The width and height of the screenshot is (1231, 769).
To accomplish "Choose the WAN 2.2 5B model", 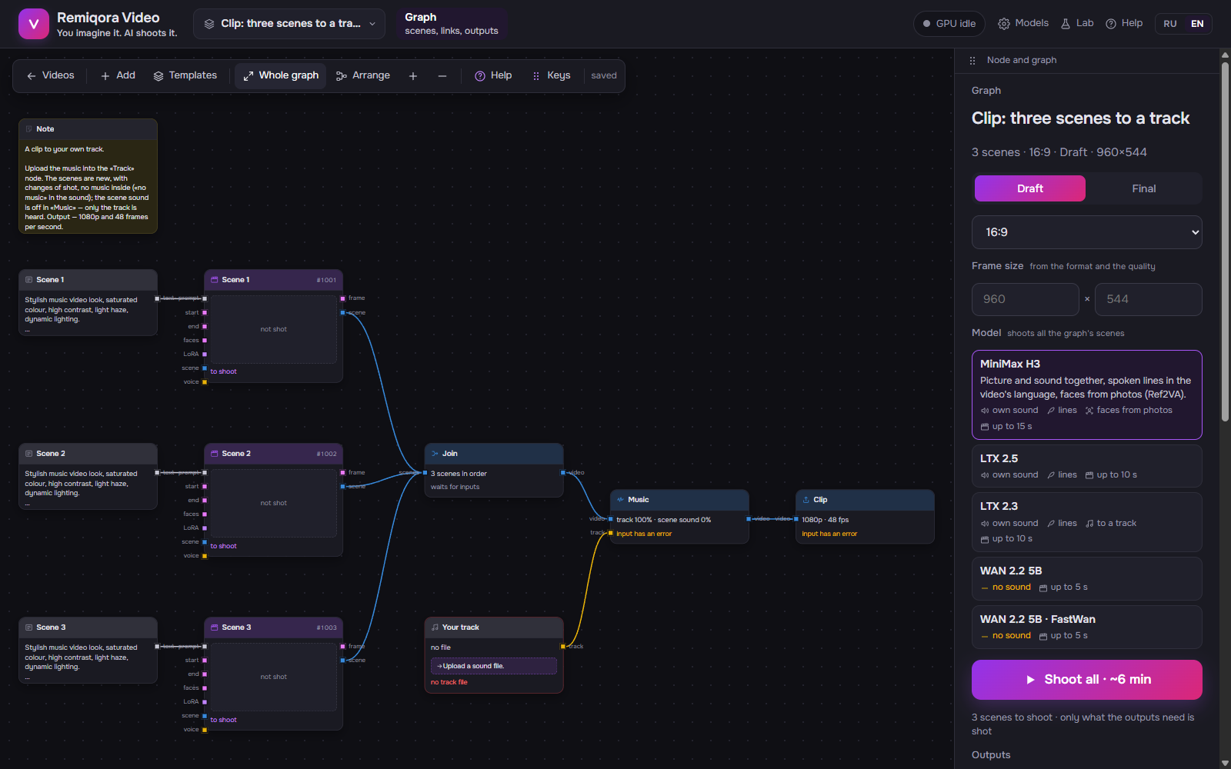I will pyautogui.click(x=1087, y=578).
